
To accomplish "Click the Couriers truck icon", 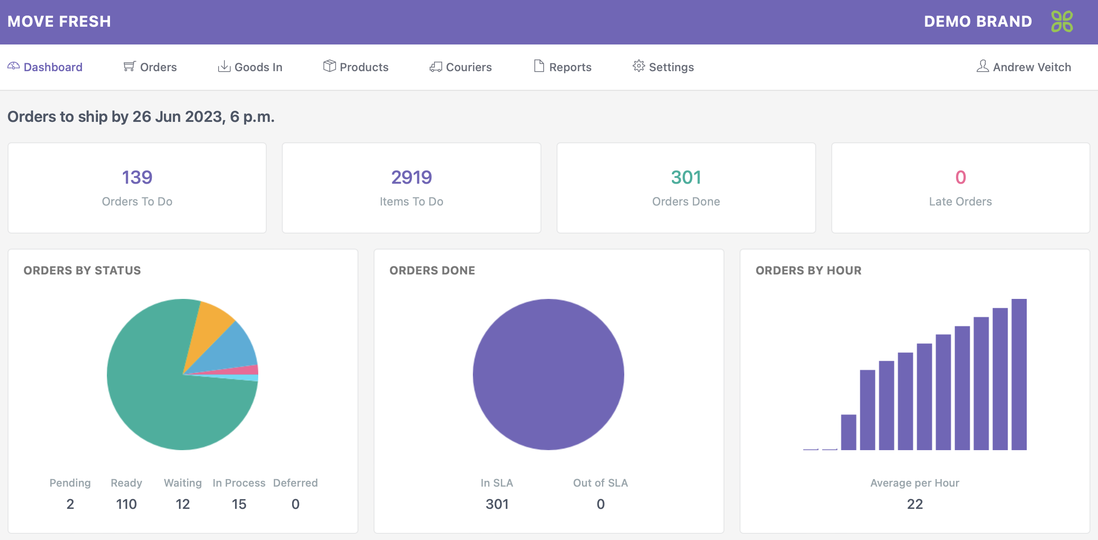I will [435, 67].
